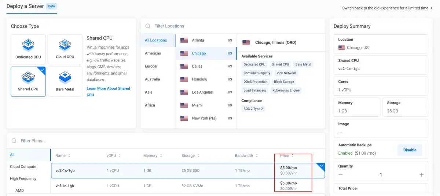Filter locations to Australia
440x196 pixels.
(x=152, y=79)
